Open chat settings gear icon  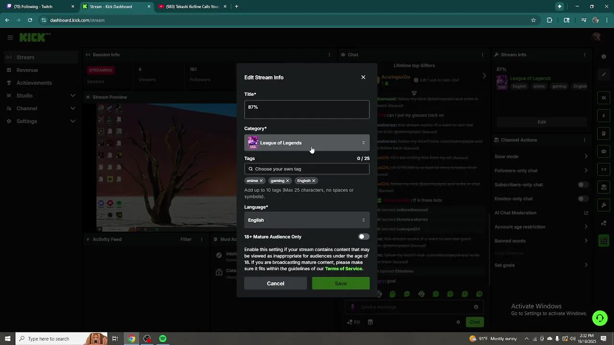(458, 322)
